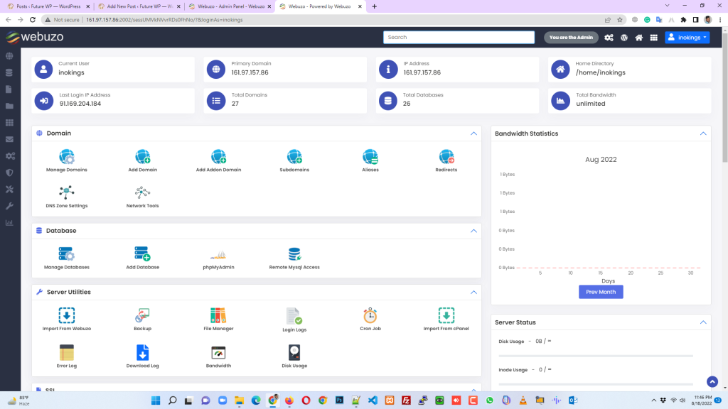Click the Disk Usage progress bar
Viewport: 728px width, 409px height.
pyautogui.click(x=596, y=356)
